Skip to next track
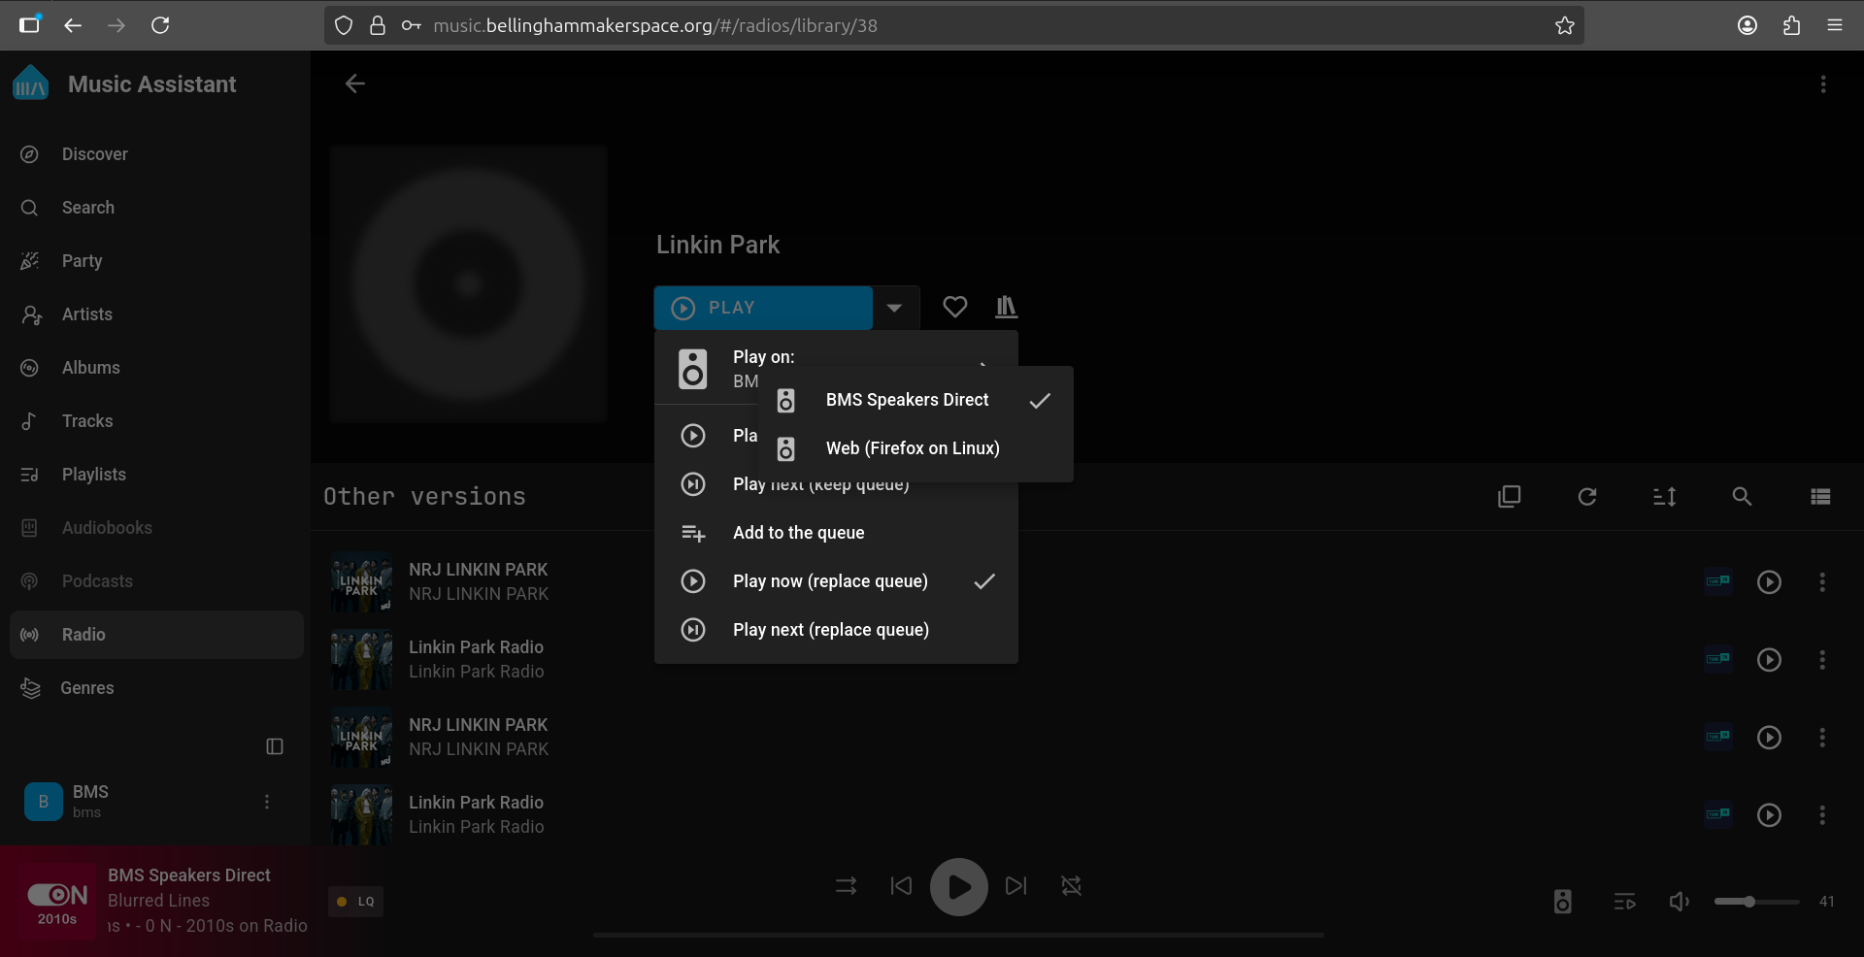1864x957 pixels. [1016, 886]
